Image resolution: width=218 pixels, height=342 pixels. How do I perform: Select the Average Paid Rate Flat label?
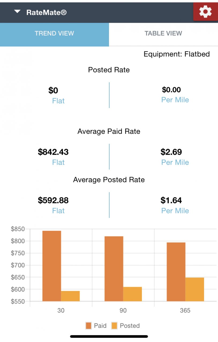click(58, 162)
